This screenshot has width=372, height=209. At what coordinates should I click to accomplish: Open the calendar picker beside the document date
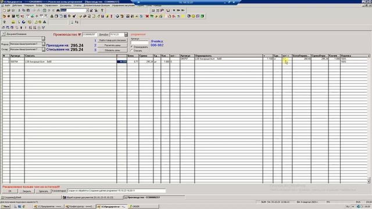tap(126, 35)
